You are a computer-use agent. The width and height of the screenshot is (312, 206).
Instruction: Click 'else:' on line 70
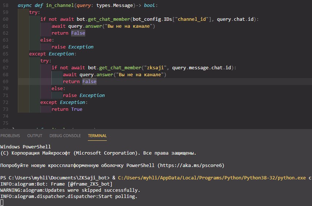[58, 88]
